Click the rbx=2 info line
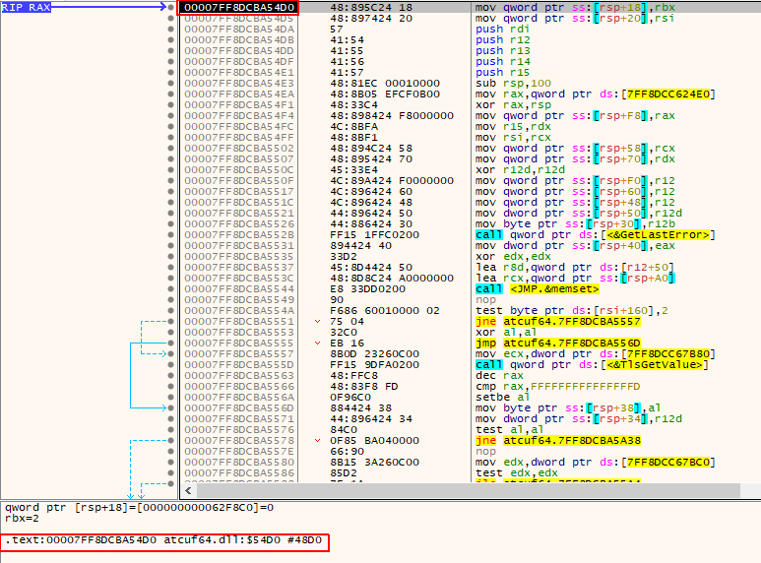761x563 pixels. tap(22, 519)
